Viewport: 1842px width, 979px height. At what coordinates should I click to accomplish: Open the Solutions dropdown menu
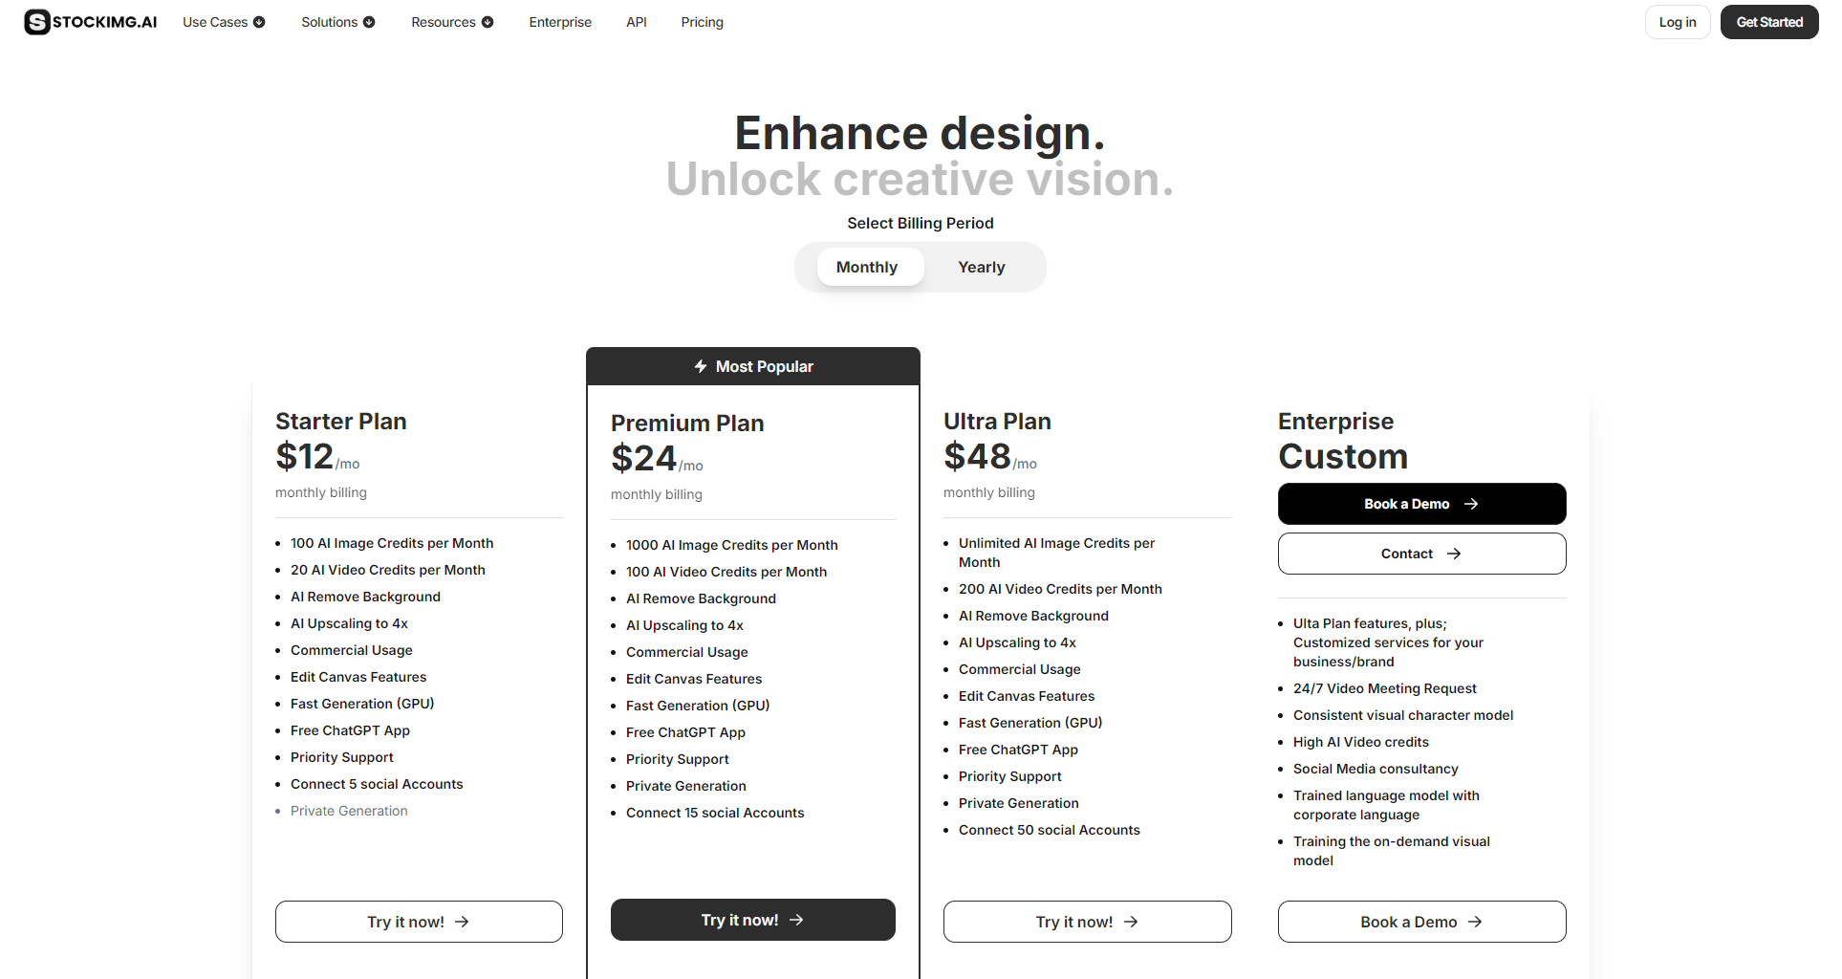tap(337, 22)
